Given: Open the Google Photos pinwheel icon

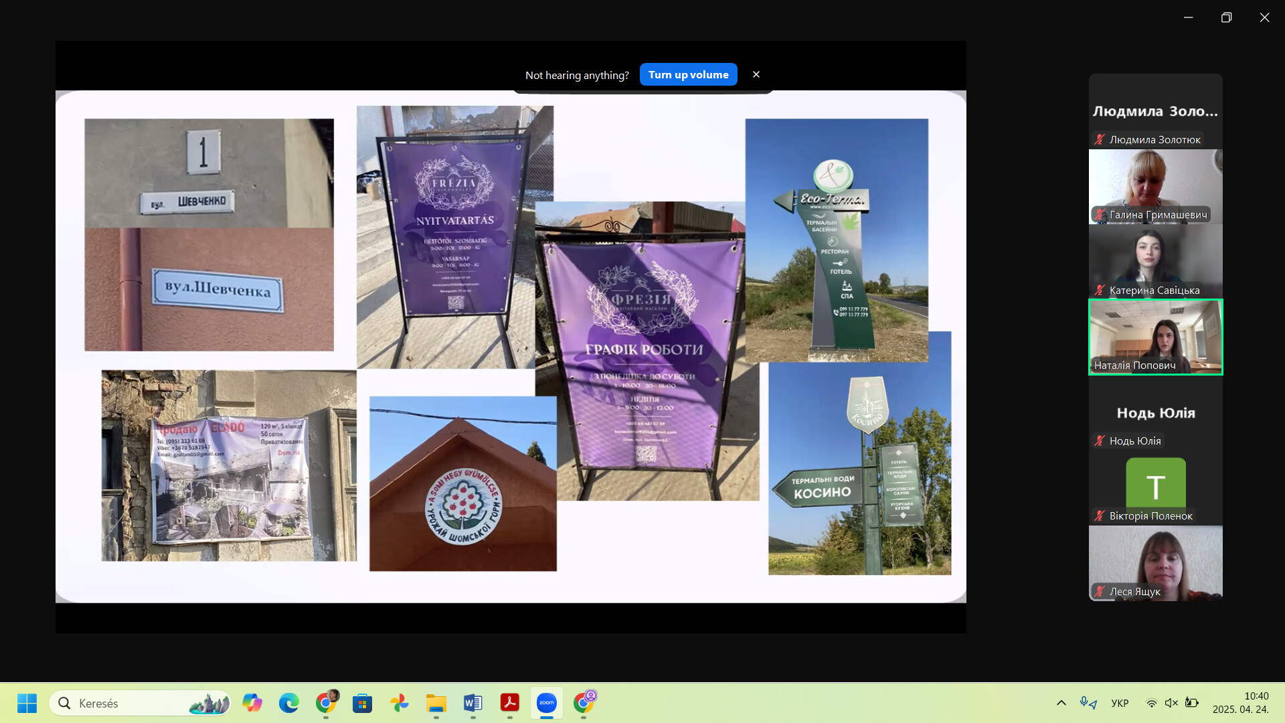Looking at the screenshot, I should (400, 703).
